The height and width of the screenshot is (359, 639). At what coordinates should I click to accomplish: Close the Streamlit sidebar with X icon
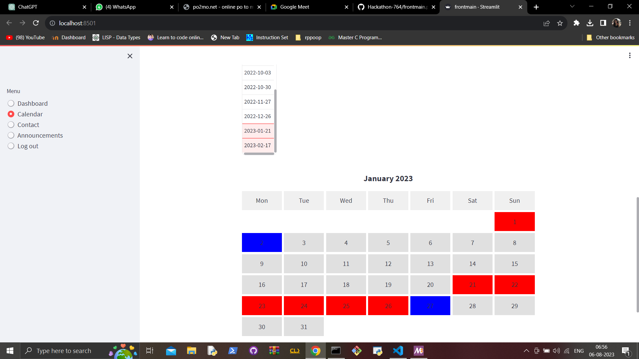pyautogui.click(x=130, y=56)
